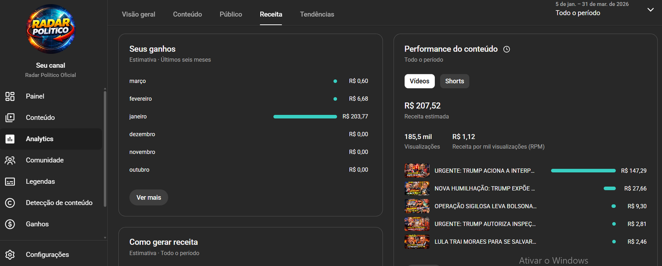Open the Painel dashboard icon
The height and width of the screenshot is (266, 662).
10,96
